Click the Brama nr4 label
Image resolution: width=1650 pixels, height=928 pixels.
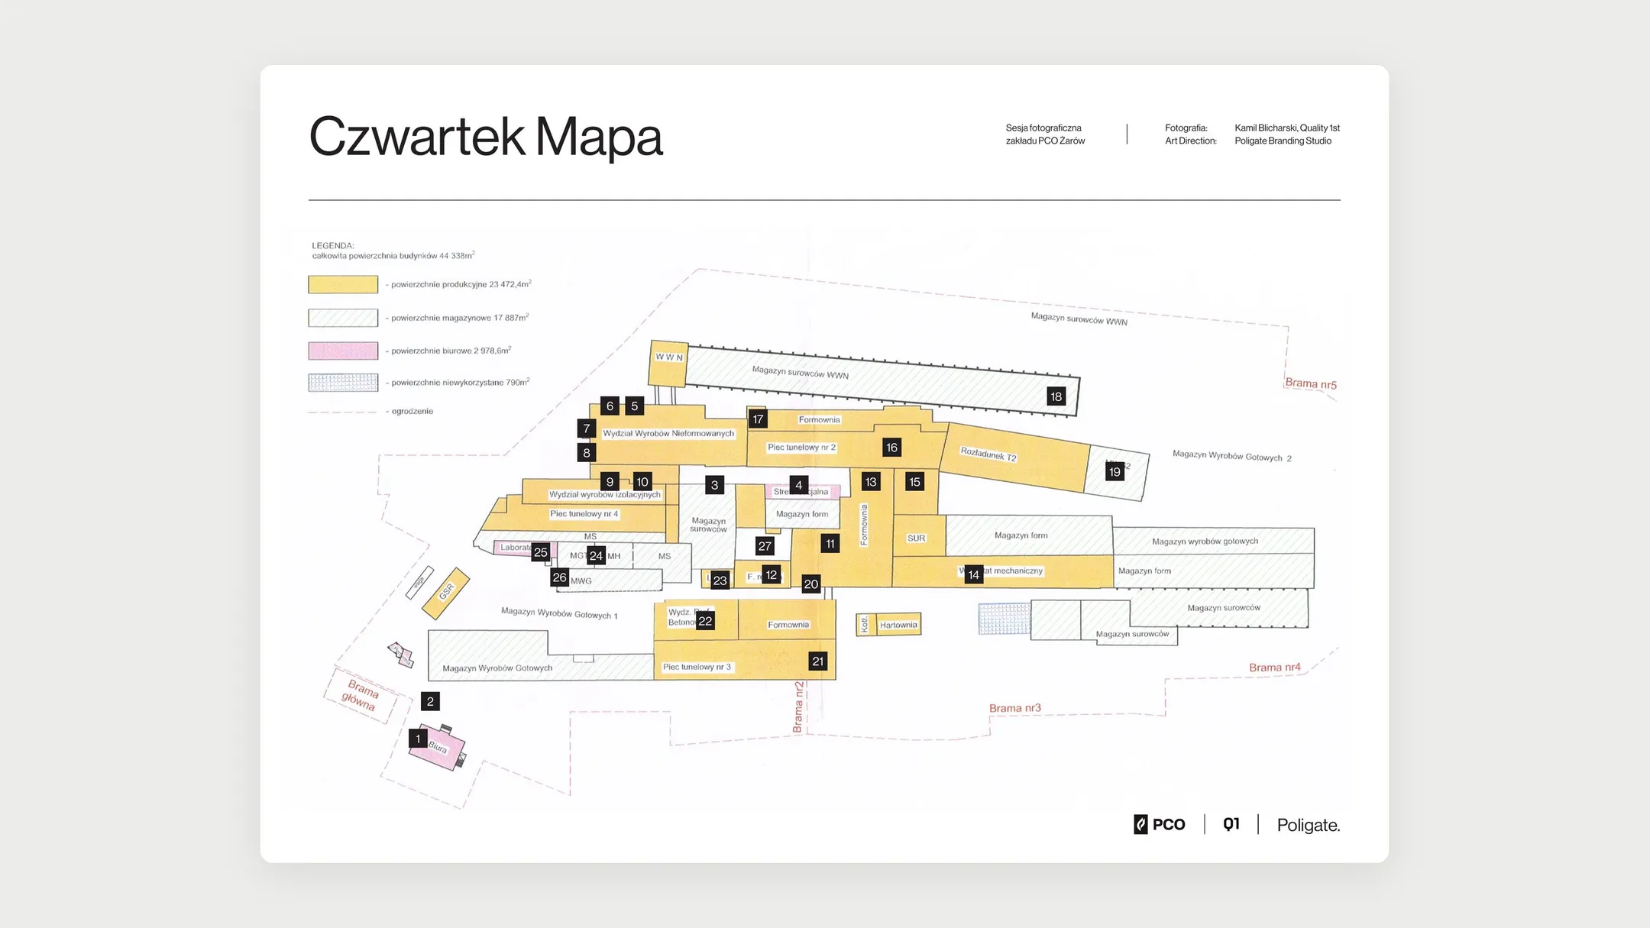point(1275,668)
